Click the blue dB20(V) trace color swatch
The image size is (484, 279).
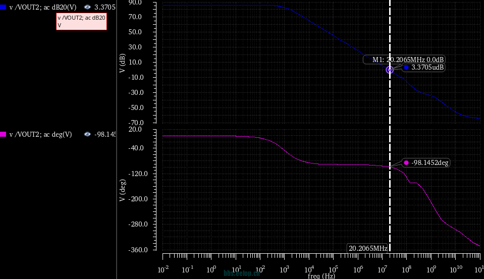[x=4, y=8]
